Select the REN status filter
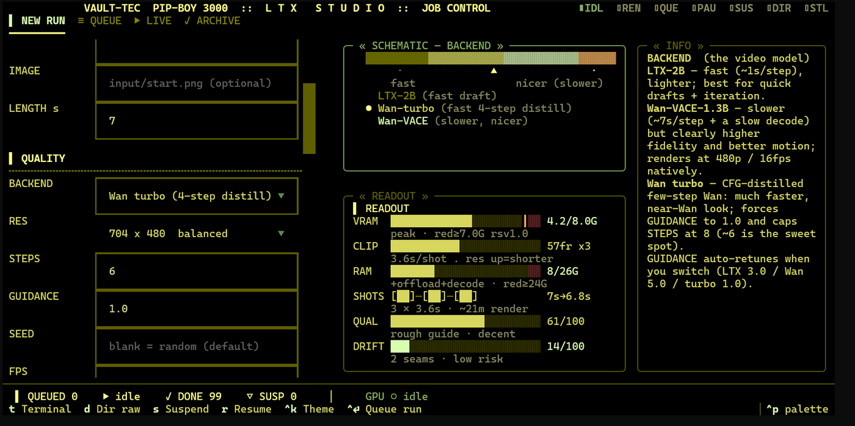The height and width of the screenshot is (426, 855). click(x=628, y=9)
